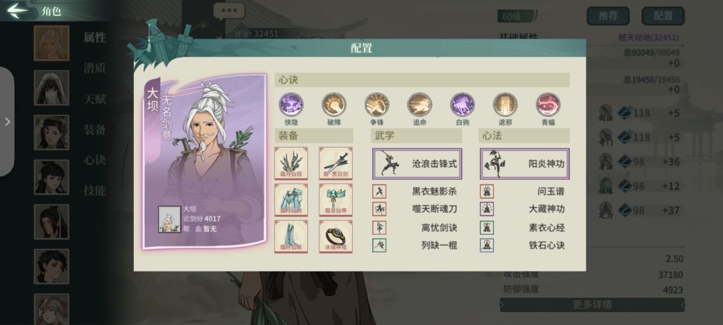Select the 白驹 horse icon
This screenshot has width=723, height=325.
pyautogui.click(x=463, y=104)
